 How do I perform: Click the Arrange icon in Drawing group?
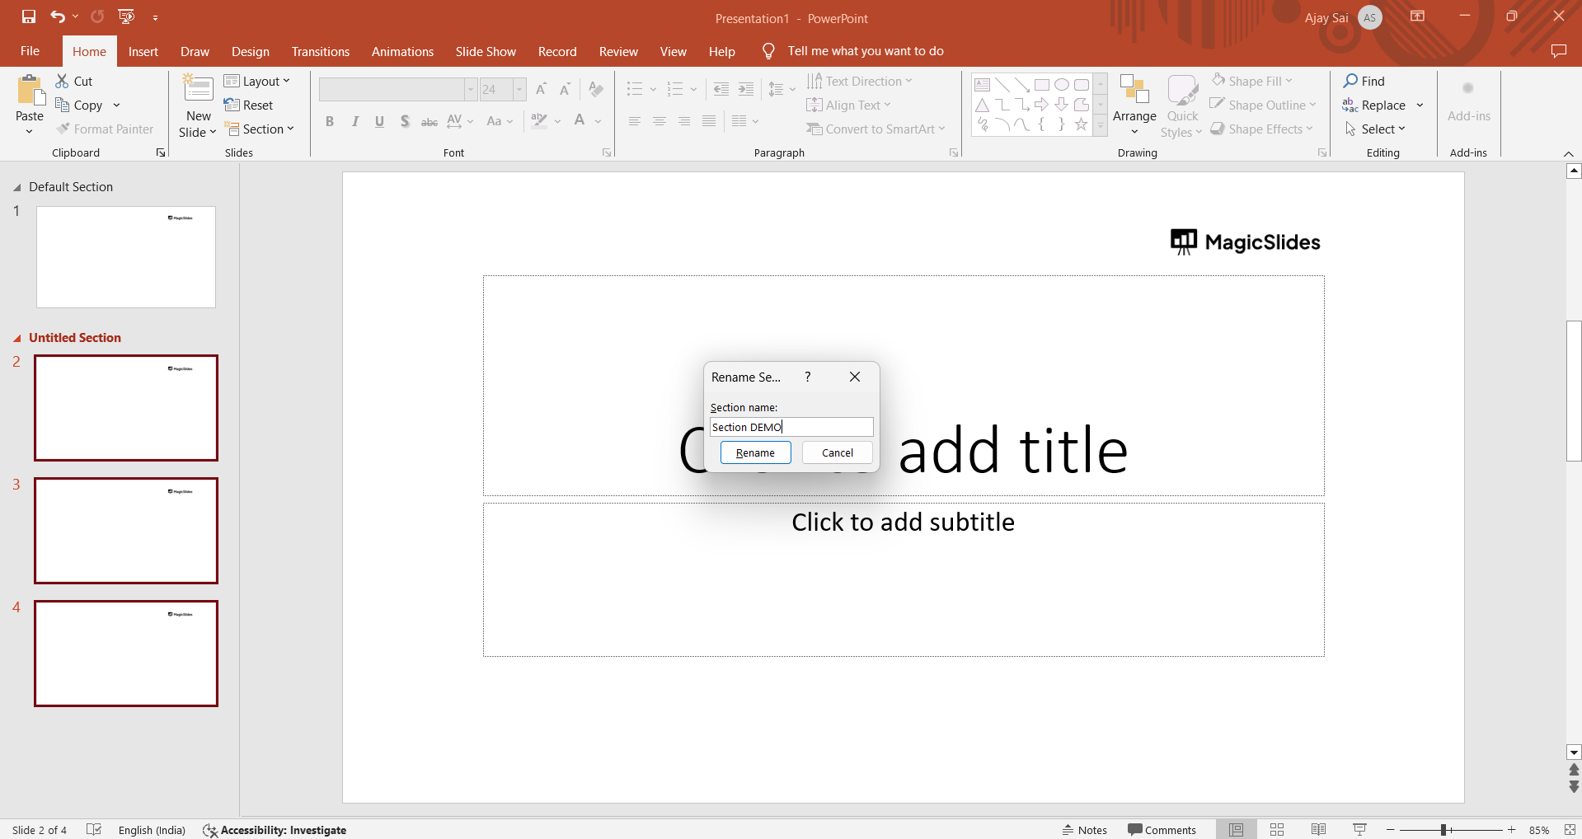[x=1134, y=89]
